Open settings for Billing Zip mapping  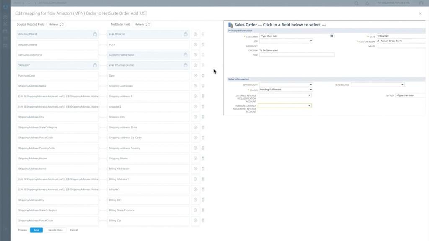pyautogui.click(x=195, y=220)
